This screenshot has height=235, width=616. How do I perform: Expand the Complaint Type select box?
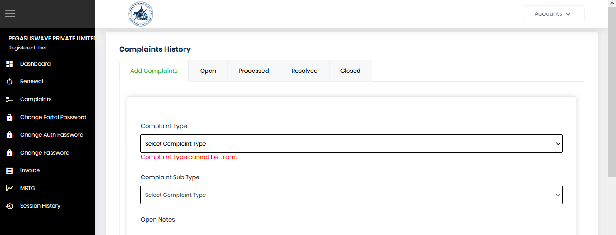pos(351,144)
